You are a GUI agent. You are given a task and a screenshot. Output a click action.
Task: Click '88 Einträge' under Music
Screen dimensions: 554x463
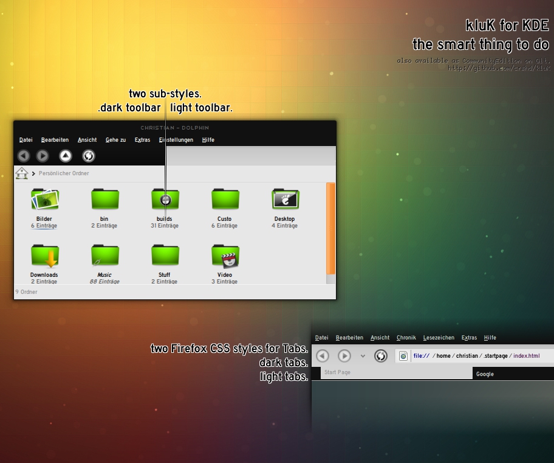(x=104, y=282)
